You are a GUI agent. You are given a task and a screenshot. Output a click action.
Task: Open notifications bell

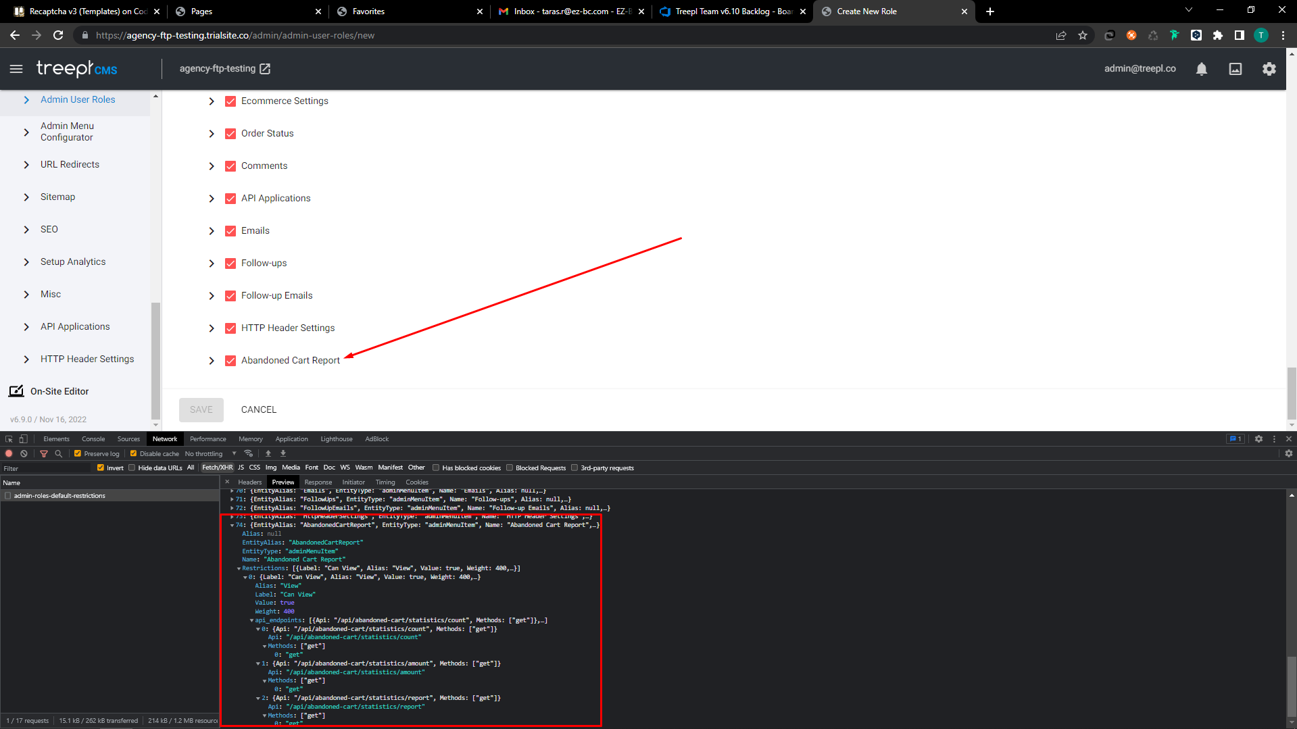(x=1202, y=69)
